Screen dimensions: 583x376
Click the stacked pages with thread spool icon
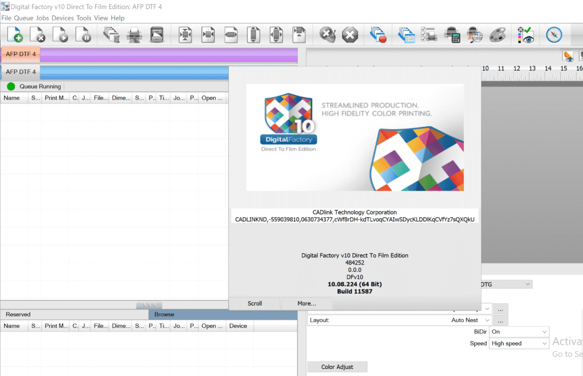tap(111, 35)
